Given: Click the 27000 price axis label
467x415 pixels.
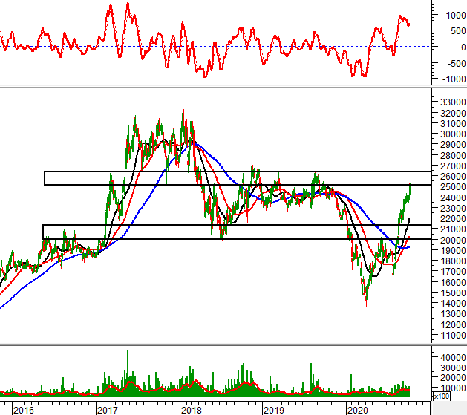Looking at the screenshot, I should (453, 166).
